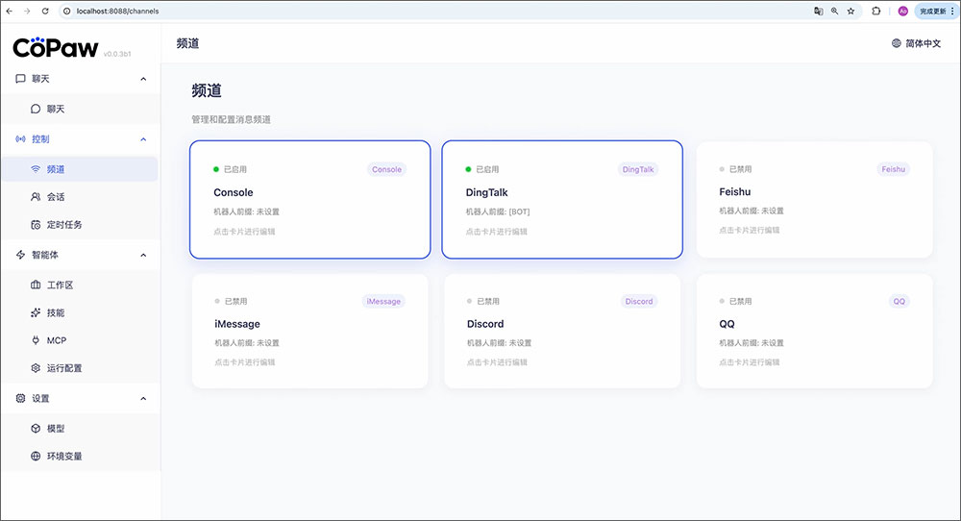Click the Feishu card title
The height and width of the screenshot is (521, 961).
(735, 192)
